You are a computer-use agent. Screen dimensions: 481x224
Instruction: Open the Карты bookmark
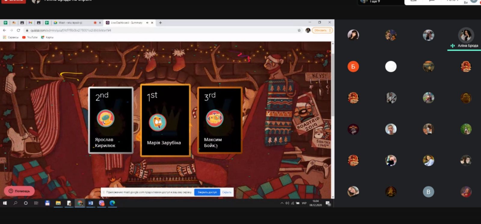[47, 37]
